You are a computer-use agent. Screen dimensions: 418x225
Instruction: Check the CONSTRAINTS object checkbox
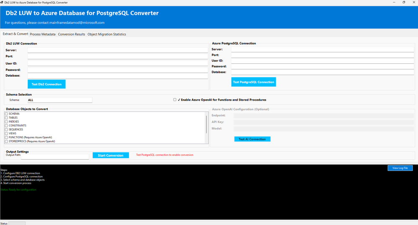tap(6, 126)
